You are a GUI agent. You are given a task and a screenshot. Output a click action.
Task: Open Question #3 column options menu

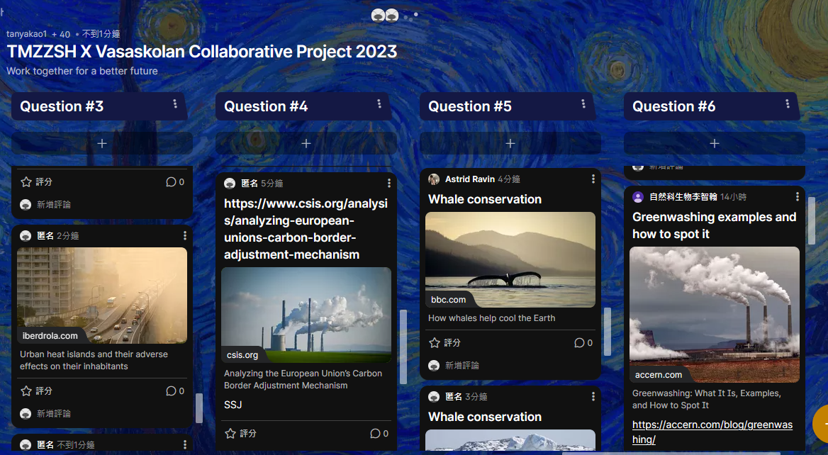click(175, 104)
